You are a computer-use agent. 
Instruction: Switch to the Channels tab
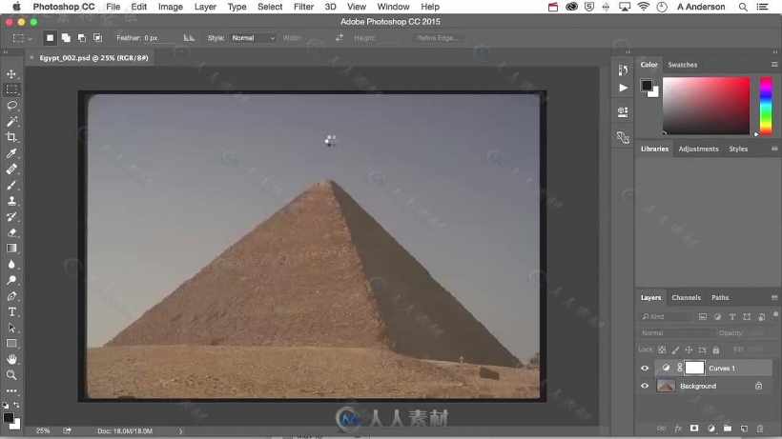[686, 298]
